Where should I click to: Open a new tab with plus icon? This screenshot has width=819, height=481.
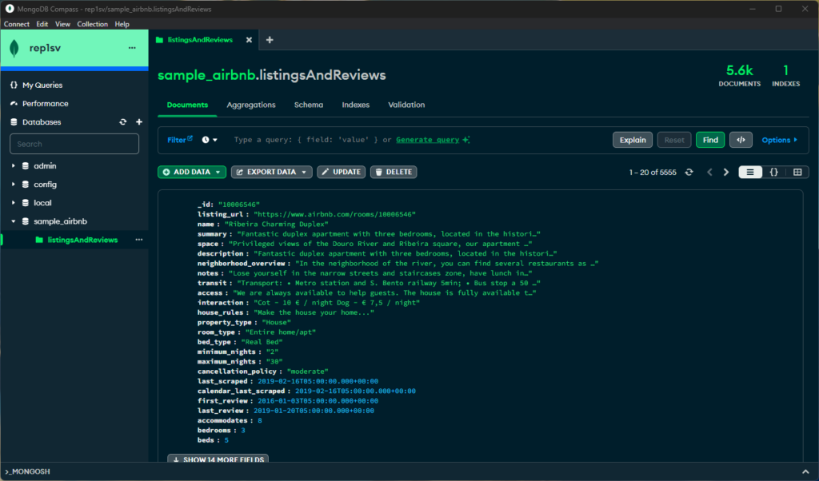point(270,40)
